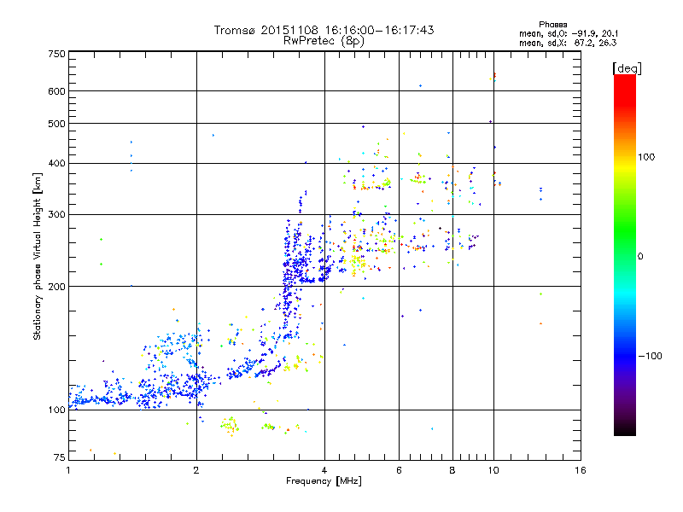683x512 pixels.
Task: Click the y-axis tick label '400'
Action: (56, 164)
